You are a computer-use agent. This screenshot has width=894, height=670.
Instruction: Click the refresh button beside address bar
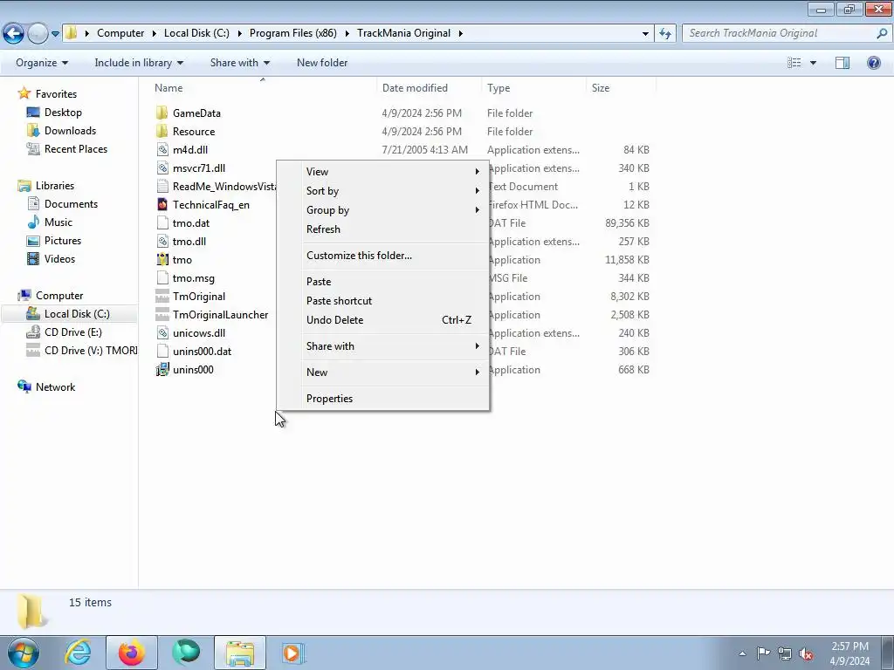tap(664, 33)
